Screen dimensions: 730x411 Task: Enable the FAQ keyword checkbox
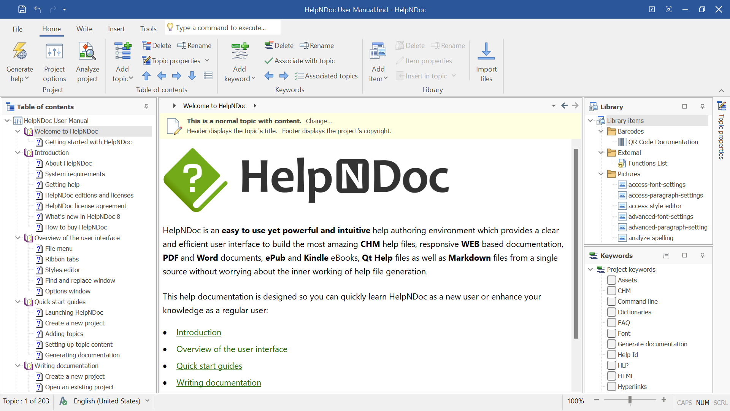611,322
